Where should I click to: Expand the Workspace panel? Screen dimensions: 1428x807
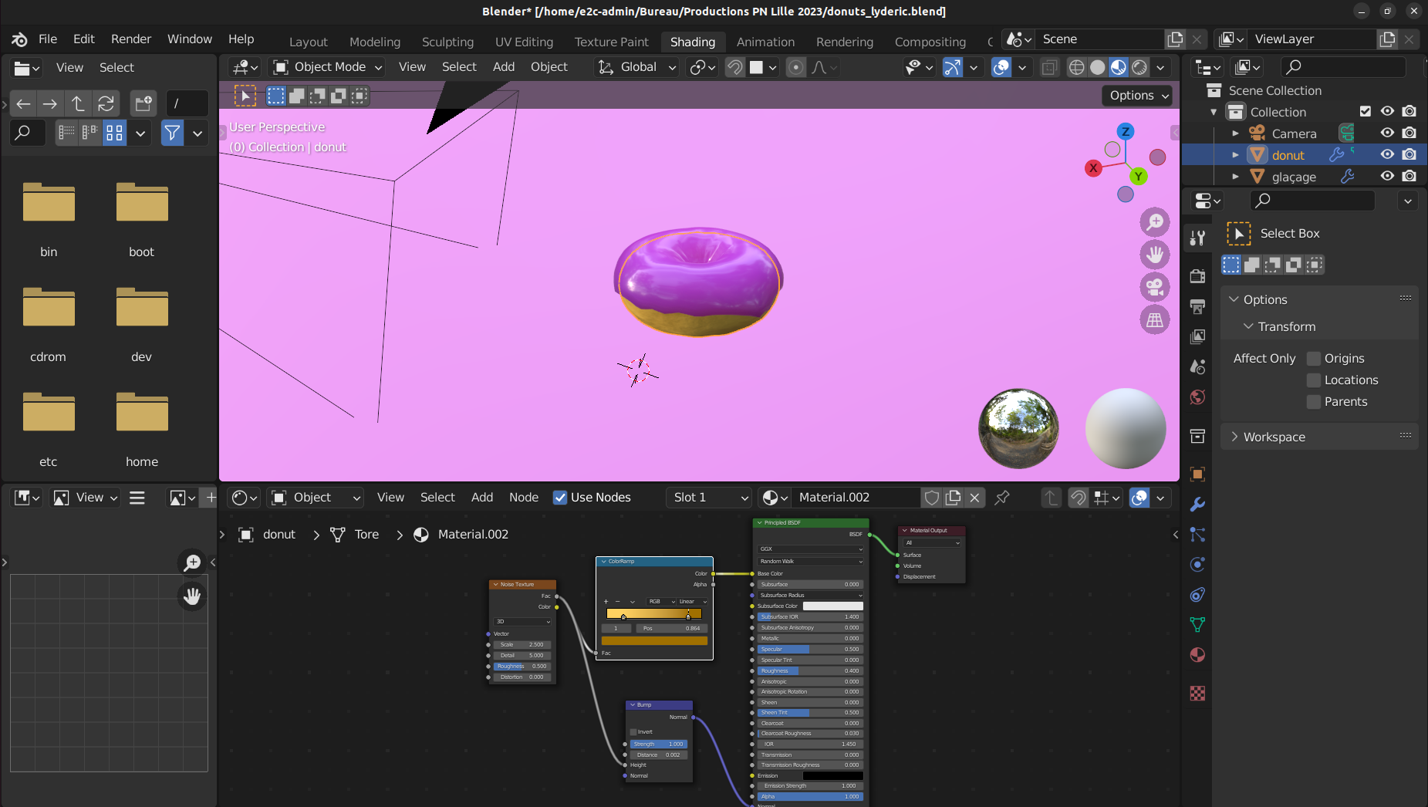pyautogui.click(x=1274, y=437)
